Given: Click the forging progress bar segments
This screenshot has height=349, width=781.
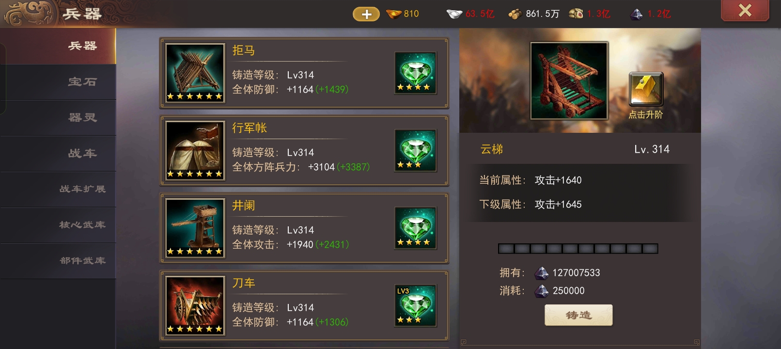Looking at the screenshot, I should point(578,249).
